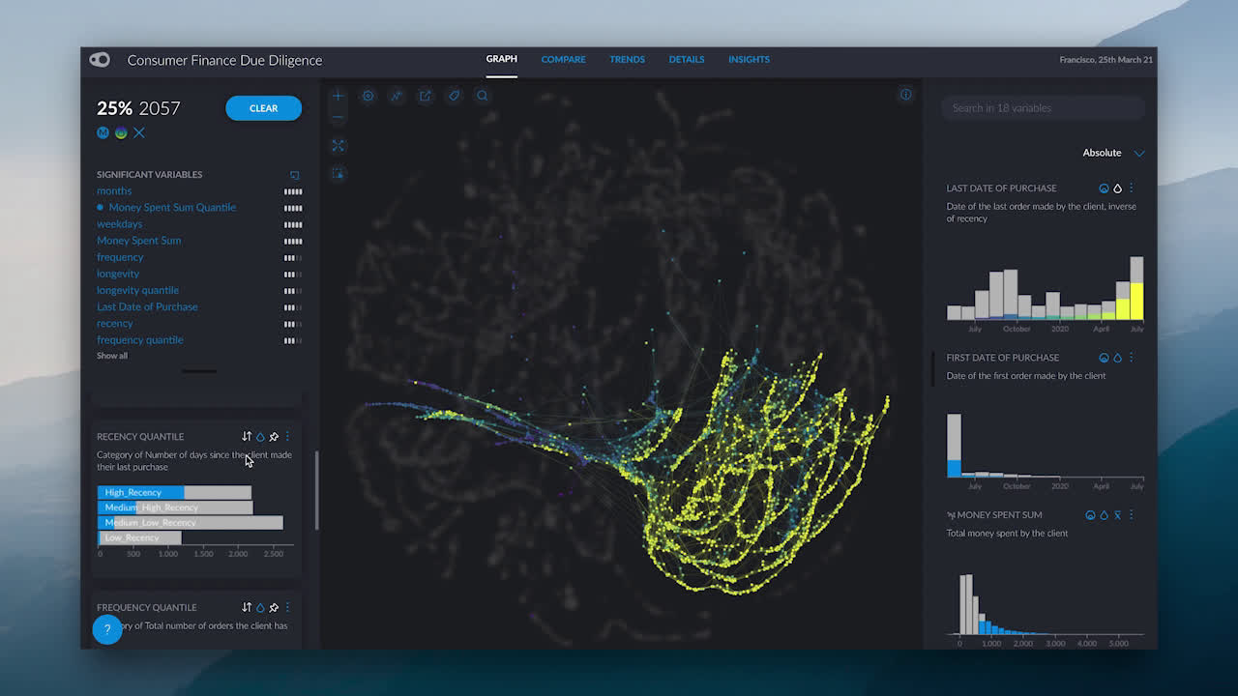Expand the Absolute dropdown chevron
This screenshot has width=1238, height=696.
(x=1139, y=153)
